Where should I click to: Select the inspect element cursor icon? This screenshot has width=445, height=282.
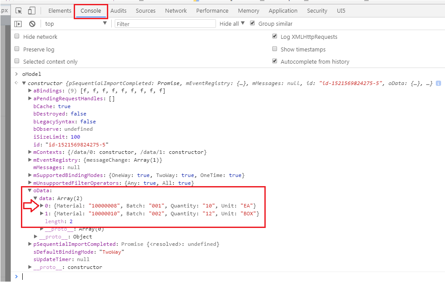(x=19, y=11)
